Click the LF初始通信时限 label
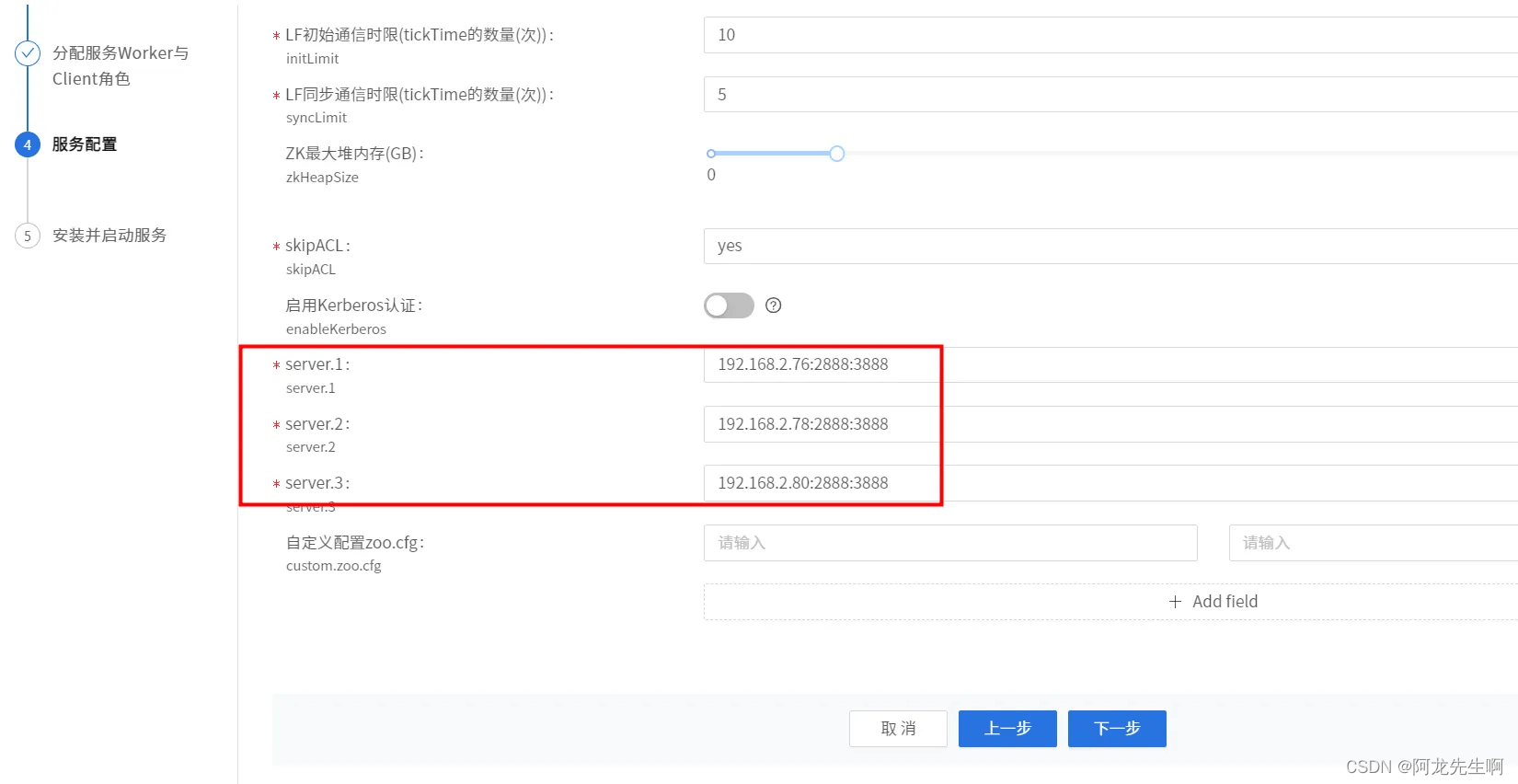 [420, 35]
